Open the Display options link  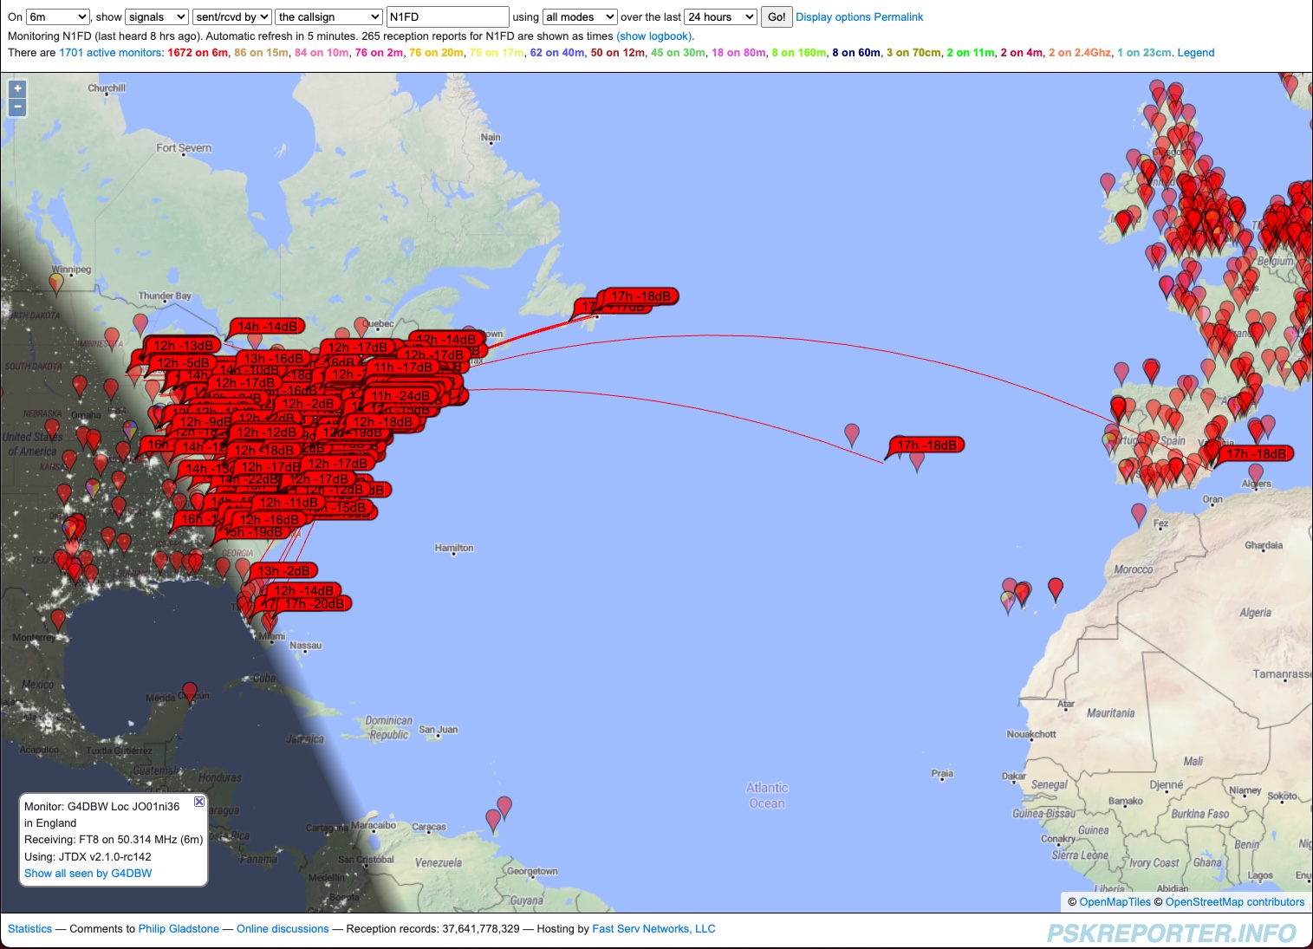[x=833, y=17]
